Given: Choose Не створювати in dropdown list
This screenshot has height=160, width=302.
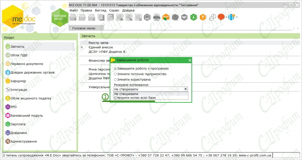Looking at the screenshot, I should pos(151,94).
